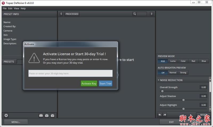Screen dimensions: 213x127
Task: Minimize the Topaz DeNoise window
Action: pos(194,2)
